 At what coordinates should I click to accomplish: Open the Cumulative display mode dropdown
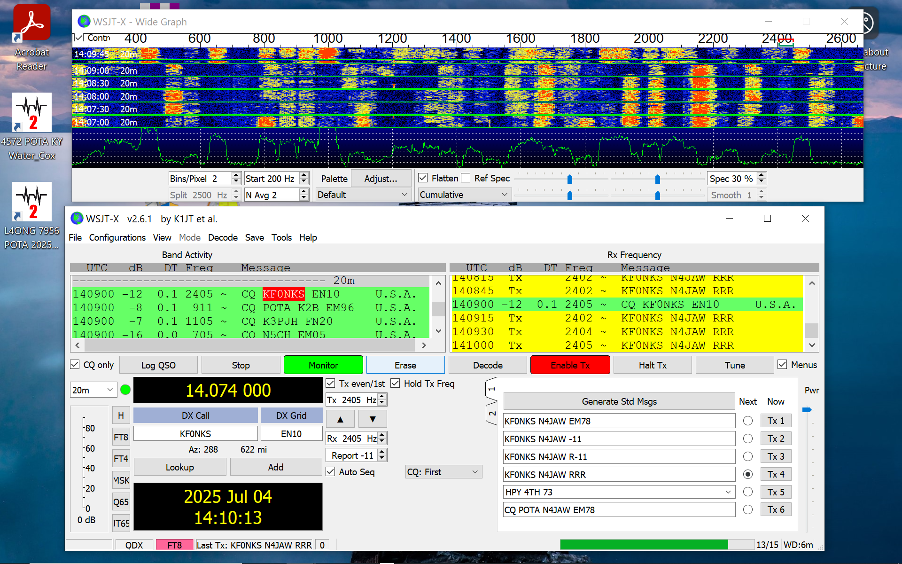pyautogui.click(x=464, y=195)
